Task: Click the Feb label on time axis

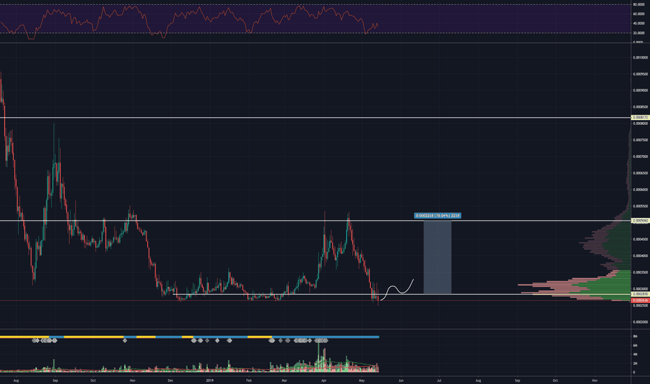Action: (249, 381)
